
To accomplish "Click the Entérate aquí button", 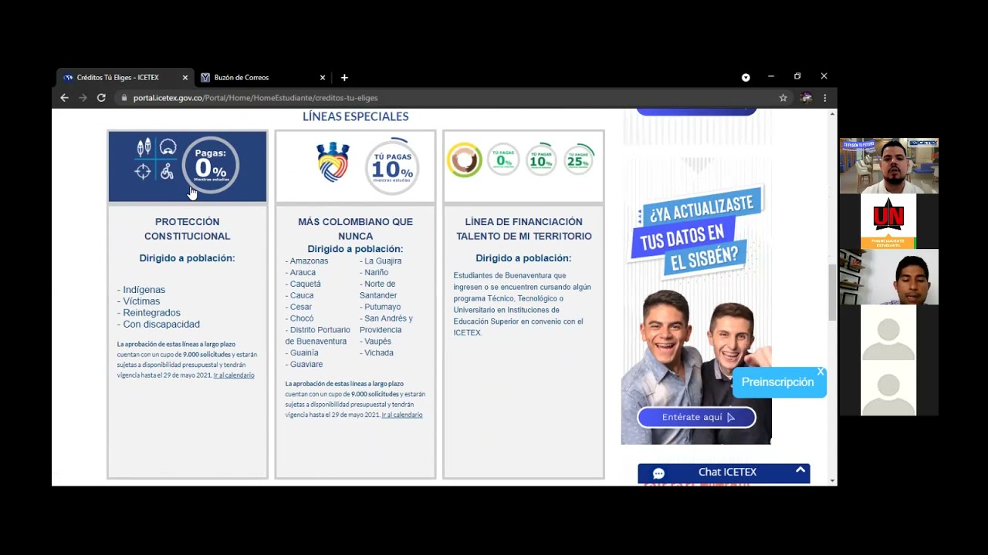I will click(696, 417).
